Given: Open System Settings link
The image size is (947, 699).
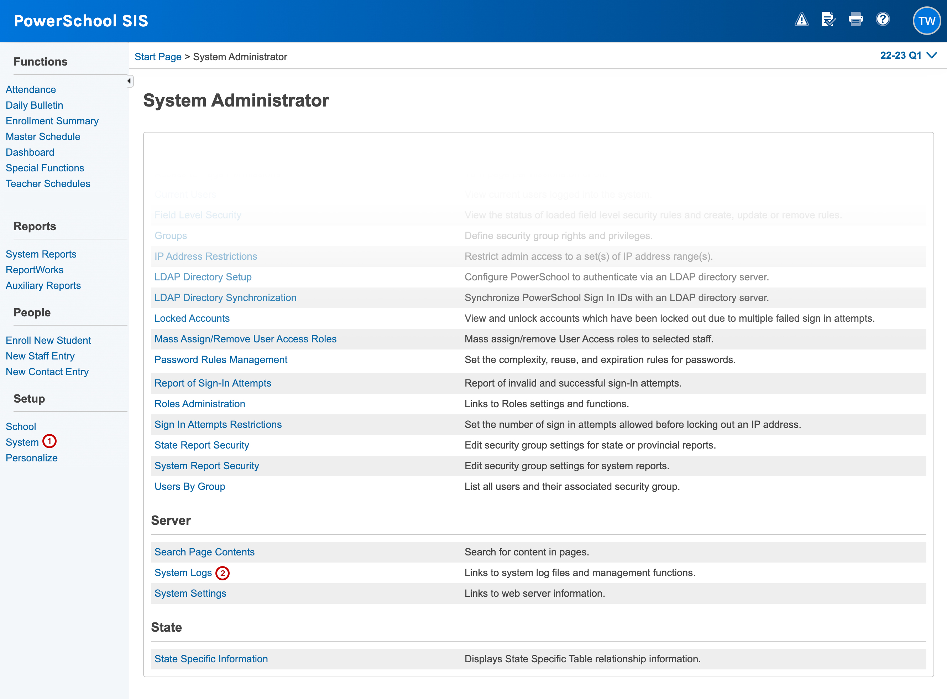Looking at the screenshot, I should point(190,594).
